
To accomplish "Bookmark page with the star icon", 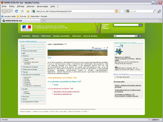I will [119, 11].
